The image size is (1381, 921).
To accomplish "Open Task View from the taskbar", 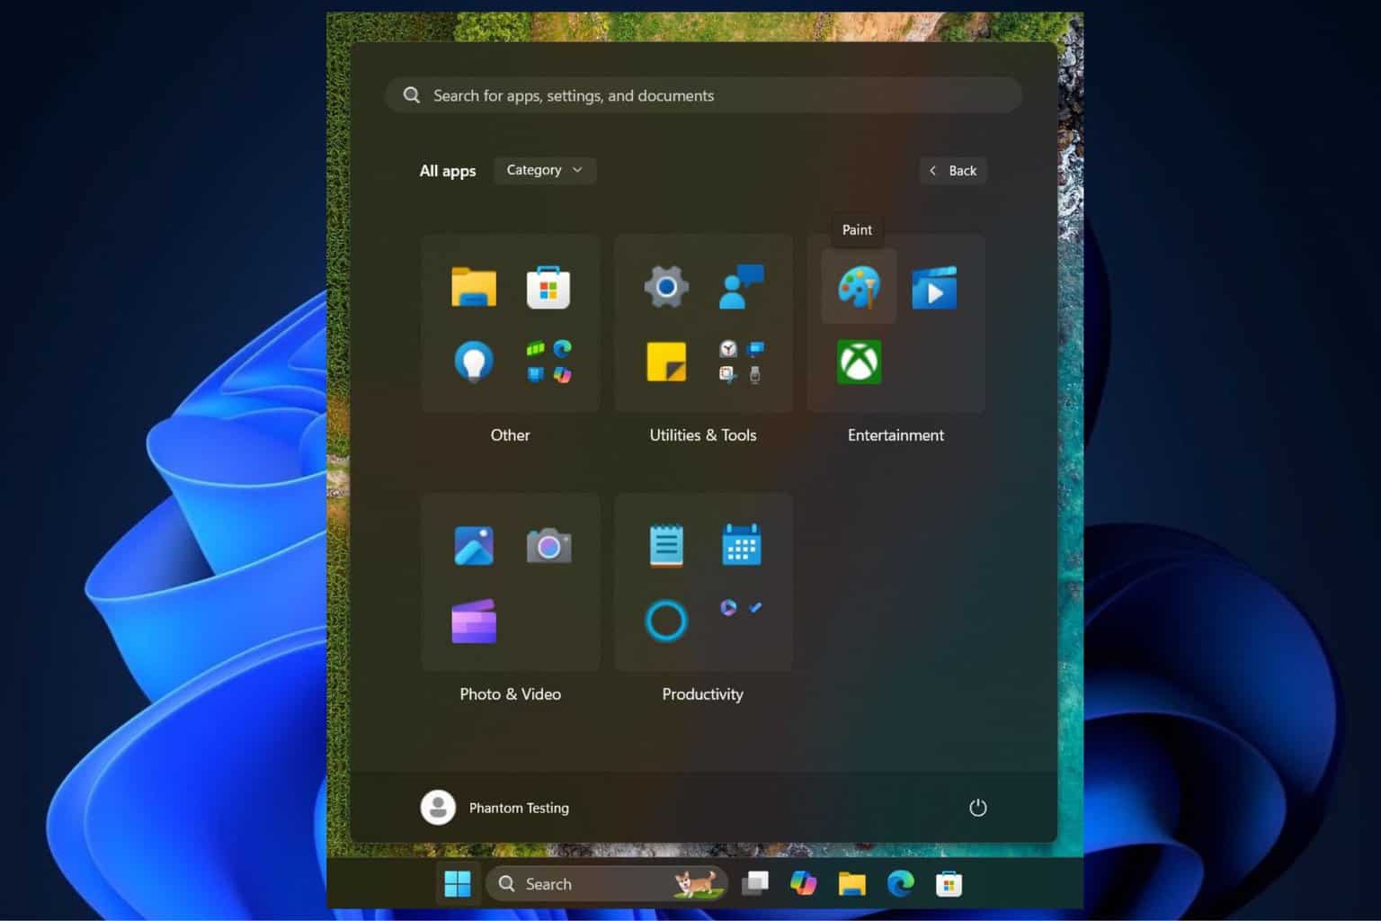I will (x=755, y=884).
